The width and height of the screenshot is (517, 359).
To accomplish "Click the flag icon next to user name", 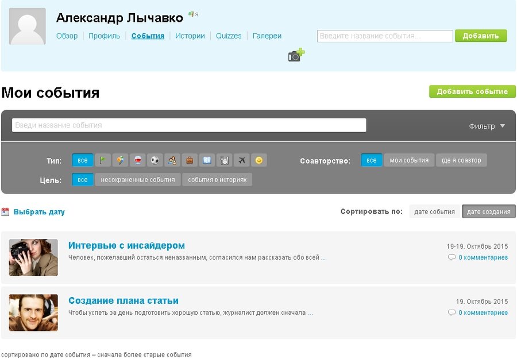I will (x=191, y=14).
